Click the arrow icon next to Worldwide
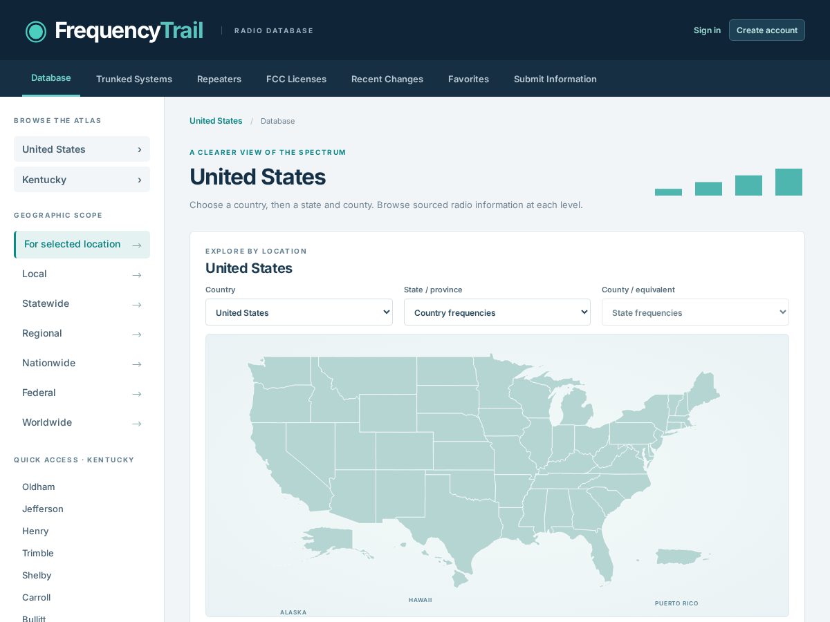This screenshot has height=622, width=830. coord(137,423)
